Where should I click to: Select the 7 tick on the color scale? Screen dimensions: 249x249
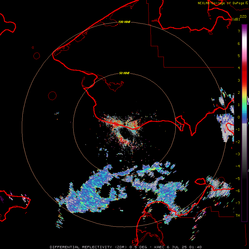(x=239, y=31)
